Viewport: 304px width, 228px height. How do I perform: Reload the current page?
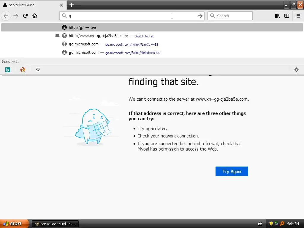click(x=25, y=16)
